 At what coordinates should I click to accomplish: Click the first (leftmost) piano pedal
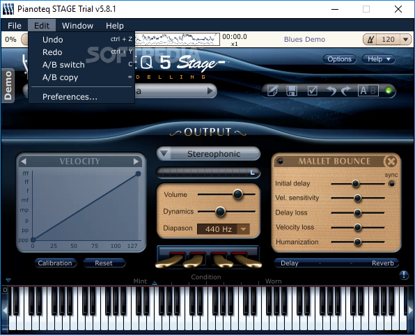click(169, 261)
